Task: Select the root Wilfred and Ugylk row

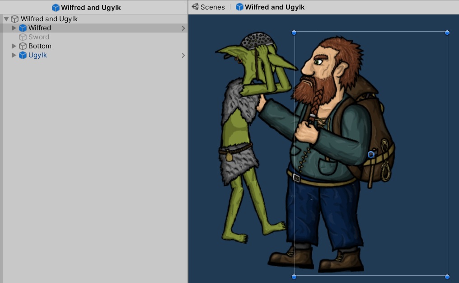Action: click(95, 19)
